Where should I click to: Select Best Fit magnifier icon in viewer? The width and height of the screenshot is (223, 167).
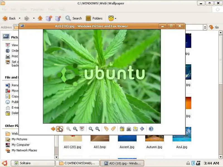pos(69,129)
